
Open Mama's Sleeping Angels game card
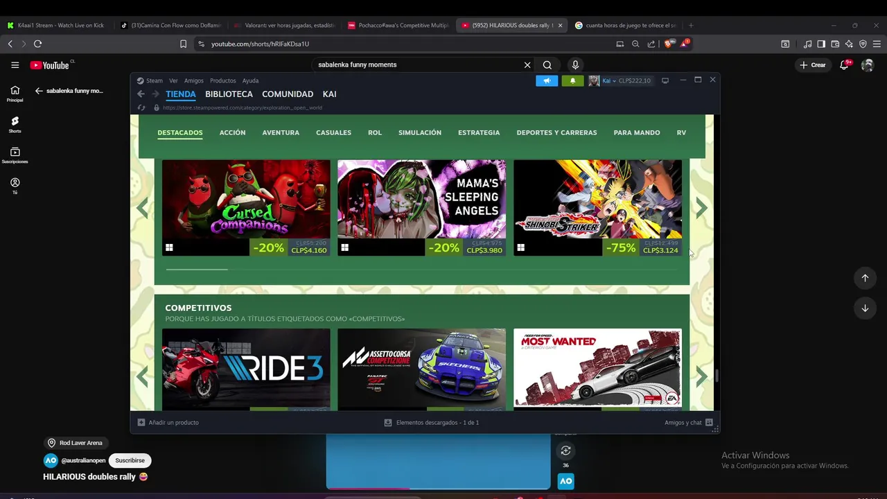pos(421,207)
